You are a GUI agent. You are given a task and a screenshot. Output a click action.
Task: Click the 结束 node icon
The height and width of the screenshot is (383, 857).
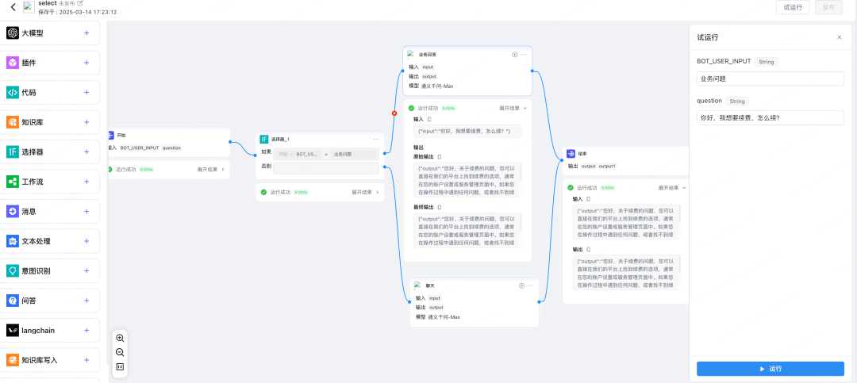pyautogui.click(x=571, y=154)
